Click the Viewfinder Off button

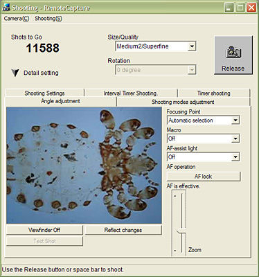coord(44,230)
